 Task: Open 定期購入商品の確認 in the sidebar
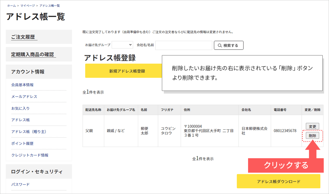pos(32,54)
